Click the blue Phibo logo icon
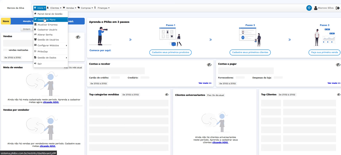 (309, 8)
